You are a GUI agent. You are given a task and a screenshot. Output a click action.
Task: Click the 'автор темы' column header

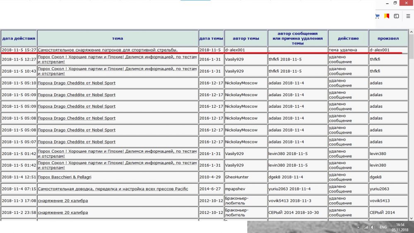click(246, 38)
